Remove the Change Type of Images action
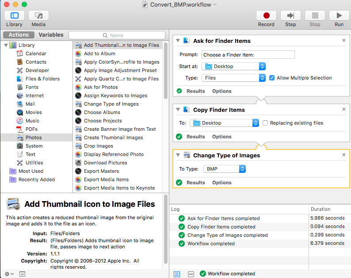The image size is (351, 278). [344, 155]
